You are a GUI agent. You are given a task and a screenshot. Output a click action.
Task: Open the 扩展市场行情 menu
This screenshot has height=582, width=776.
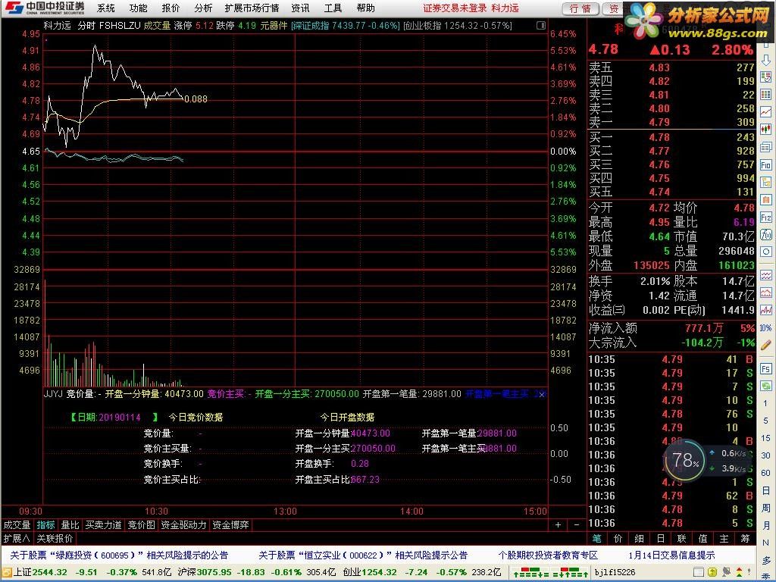coord(252,8)
